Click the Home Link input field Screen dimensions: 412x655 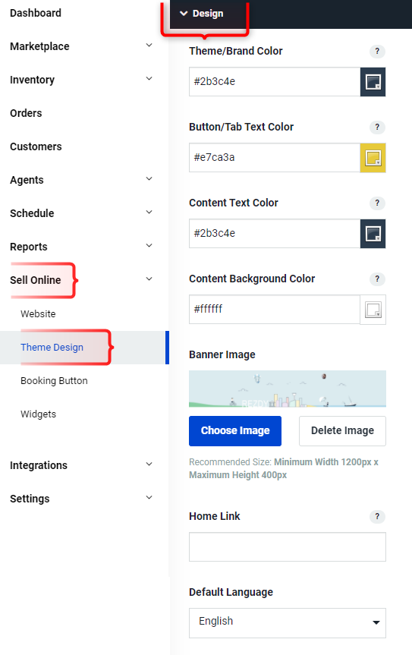(x=288, y=546)
